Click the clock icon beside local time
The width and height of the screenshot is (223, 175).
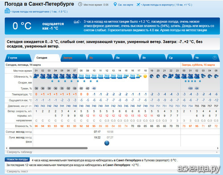[x=80, y=4]
